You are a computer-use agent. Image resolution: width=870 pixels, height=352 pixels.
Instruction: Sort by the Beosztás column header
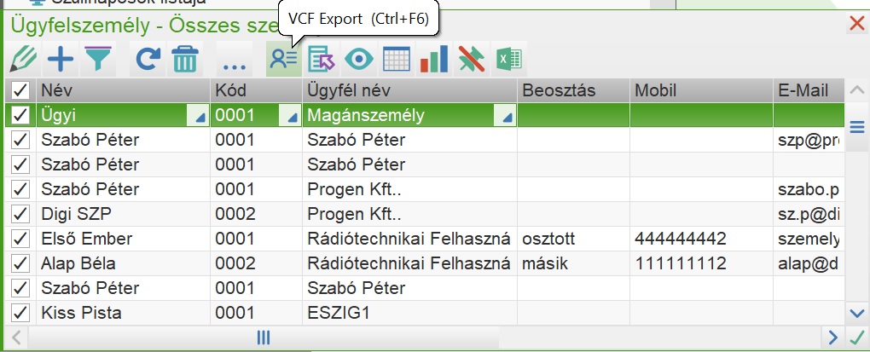559,90
